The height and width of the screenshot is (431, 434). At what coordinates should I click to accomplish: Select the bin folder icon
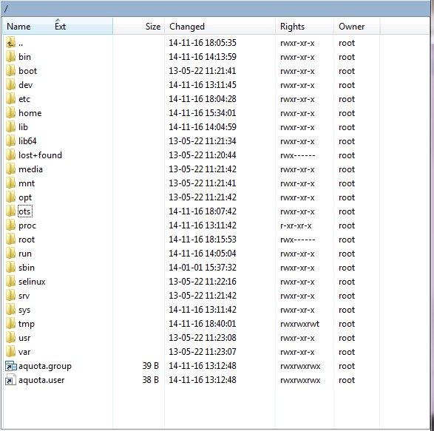pyautogui.click(x=10, y=57)
